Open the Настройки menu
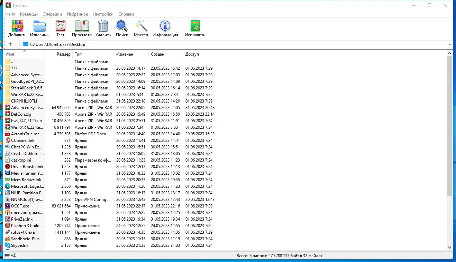Viewport: 456px width, 262px height. (x=103, y=14)
